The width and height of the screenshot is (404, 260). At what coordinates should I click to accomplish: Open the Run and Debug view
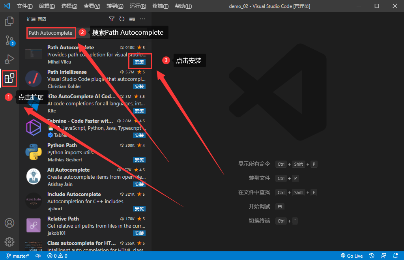pyautogui.click(x=9, y=59)
